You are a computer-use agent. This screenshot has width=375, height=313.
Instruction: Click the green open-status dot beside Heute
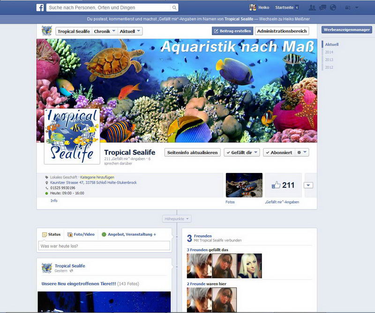(46, 193)
